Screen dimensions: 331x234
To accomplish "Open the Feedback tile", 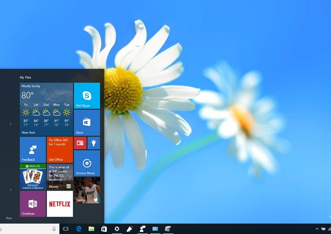I will point(32,149).
